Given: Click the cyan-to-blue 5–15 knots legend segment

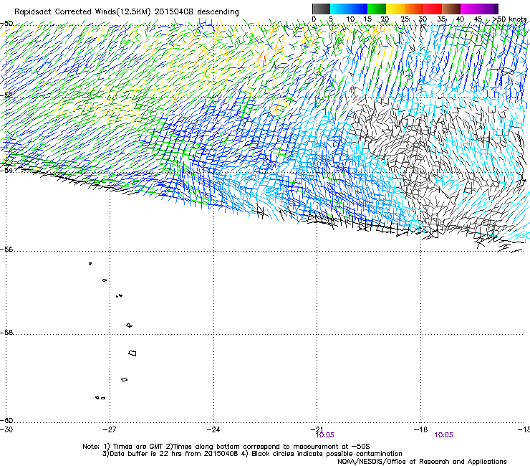Looking at the screenshot, I should 349,9.
